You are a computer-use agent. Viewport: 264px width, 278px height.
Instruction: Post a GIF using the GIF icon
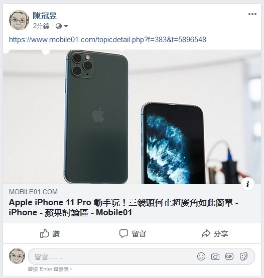pos(229,256)
